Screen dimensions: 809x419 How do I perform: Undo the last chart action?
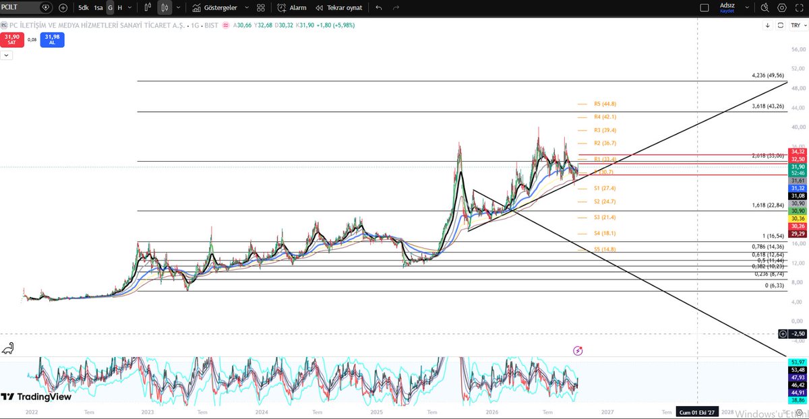click(x=379, y=8)
